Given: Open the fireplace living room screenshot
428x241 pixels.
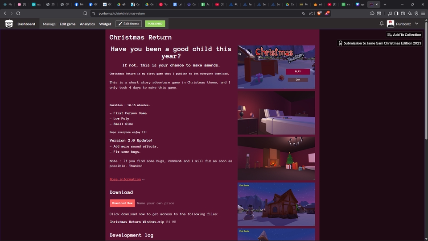Looking at the screenshot, I should (276, 158).
